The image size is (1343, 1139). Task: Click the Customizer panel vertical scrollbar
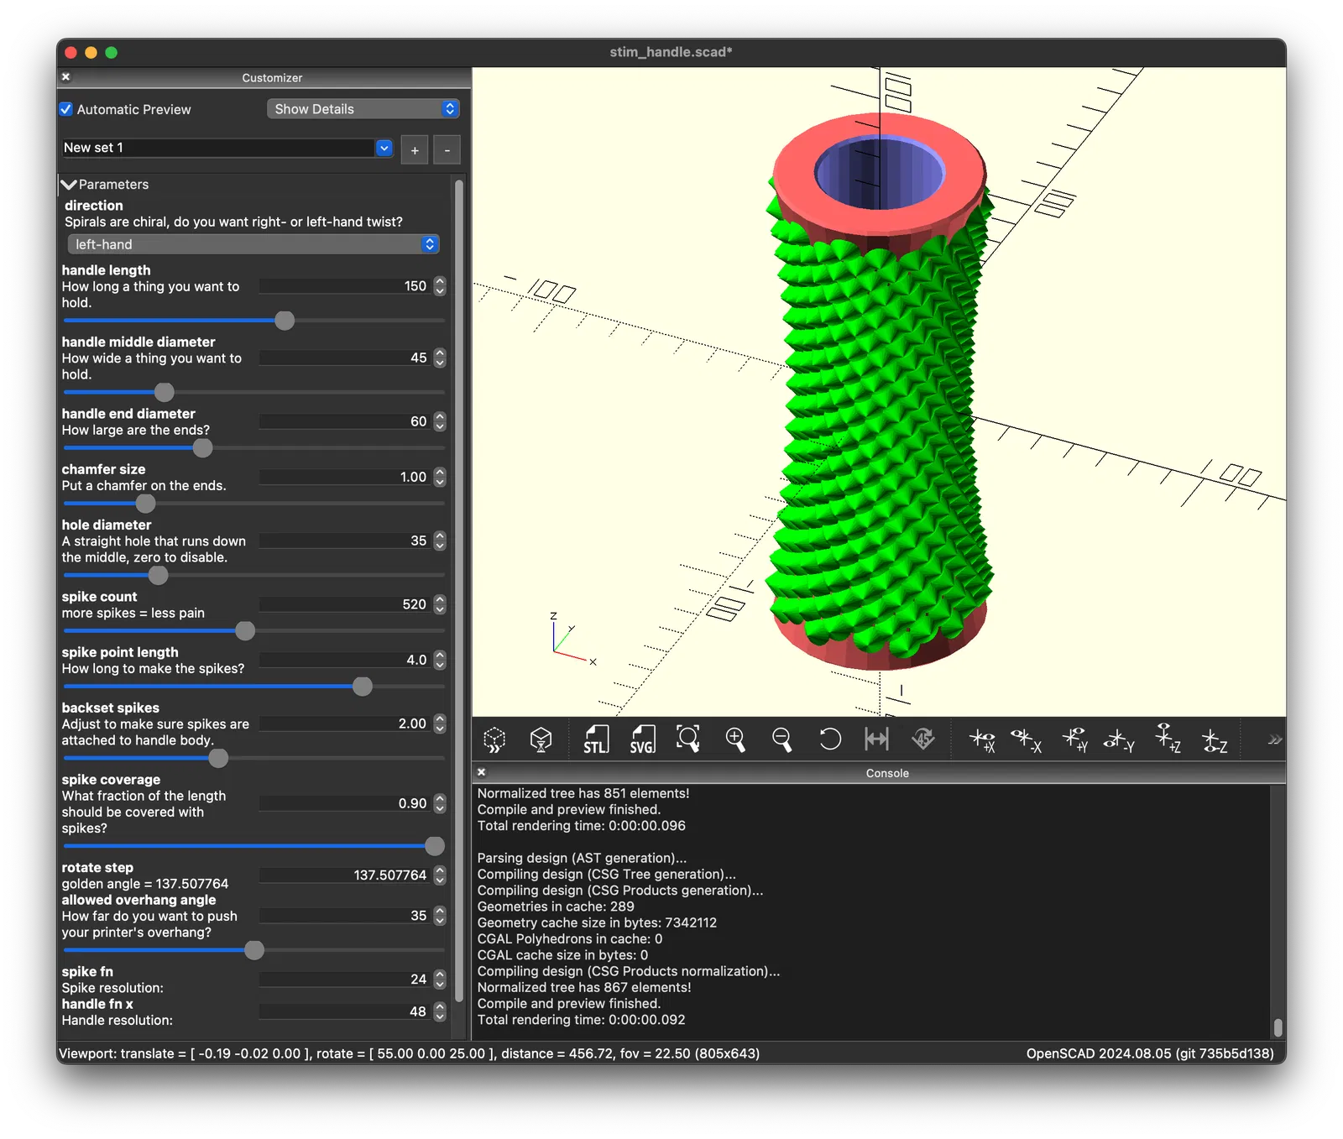(459, 591)
